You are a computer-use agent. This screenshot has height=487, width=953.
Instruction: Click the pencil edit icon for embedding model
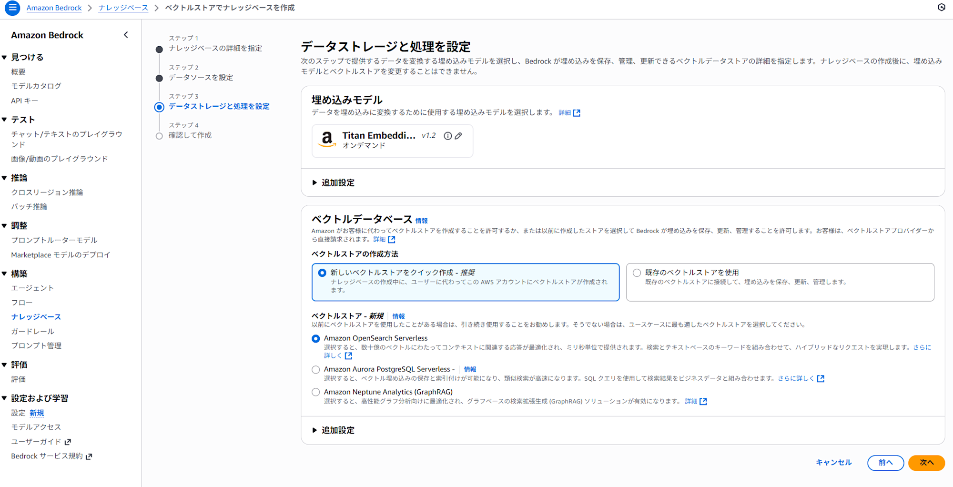(458, 136)
